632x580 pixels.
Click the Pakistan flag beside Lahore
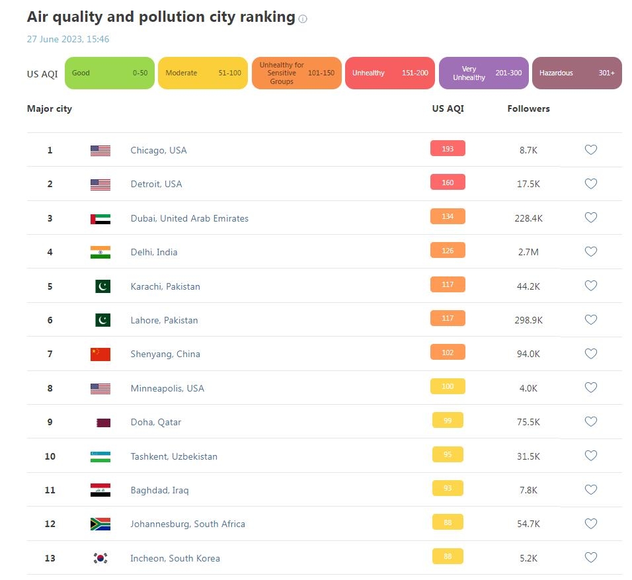(102, 320)
